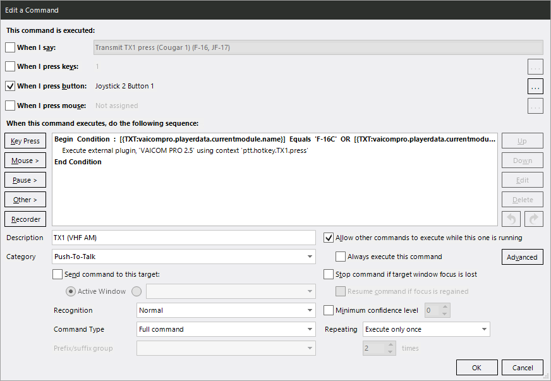Screen dimensions: 551x381
Task: Open the target window dropdown
Action: [x=231, y=291]
